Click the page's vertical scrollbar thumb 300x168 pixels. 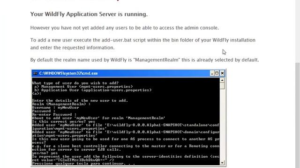[x=298, y=115]
